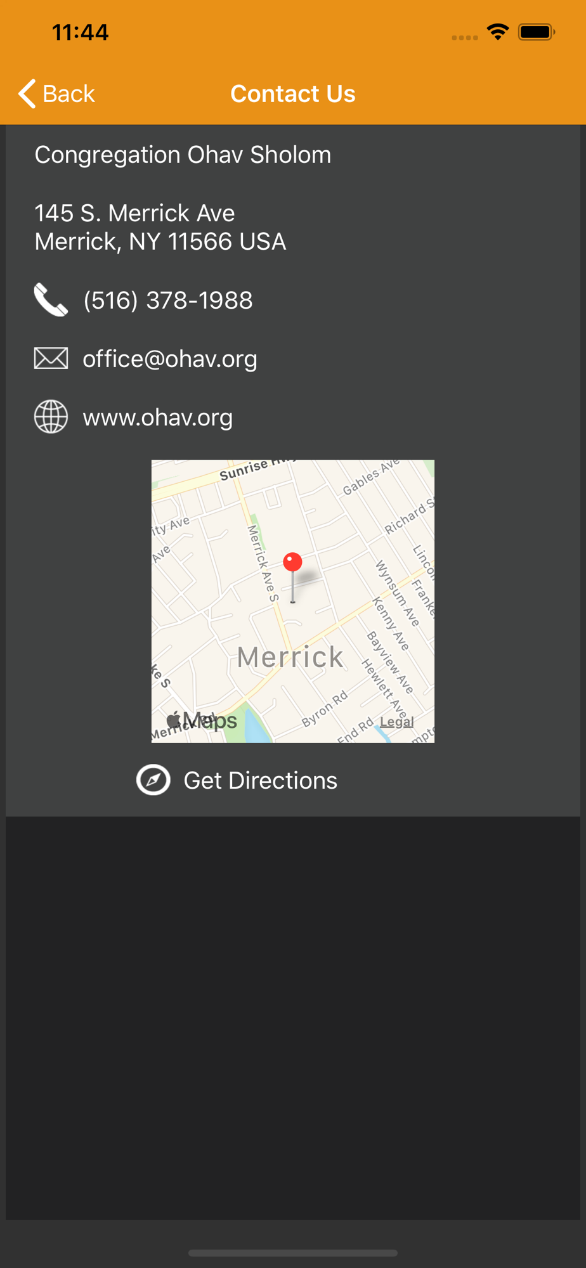Select the Congregation Ohav Sholom name
Viewport: 586px width, 1268px height.
(x=183, y=155)
